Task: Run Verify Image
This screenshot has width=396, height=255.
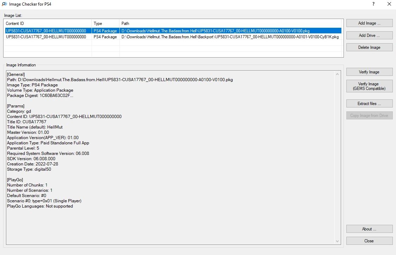Action: [x=369, y=72]
